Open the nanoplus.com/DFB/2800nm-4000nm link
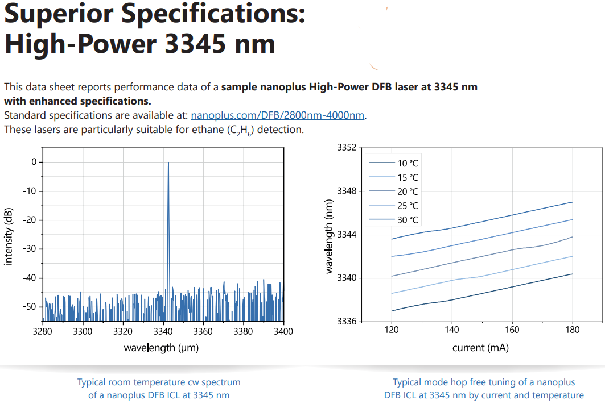The height and width of the screenshot is (408, 605). click(277, 115)
